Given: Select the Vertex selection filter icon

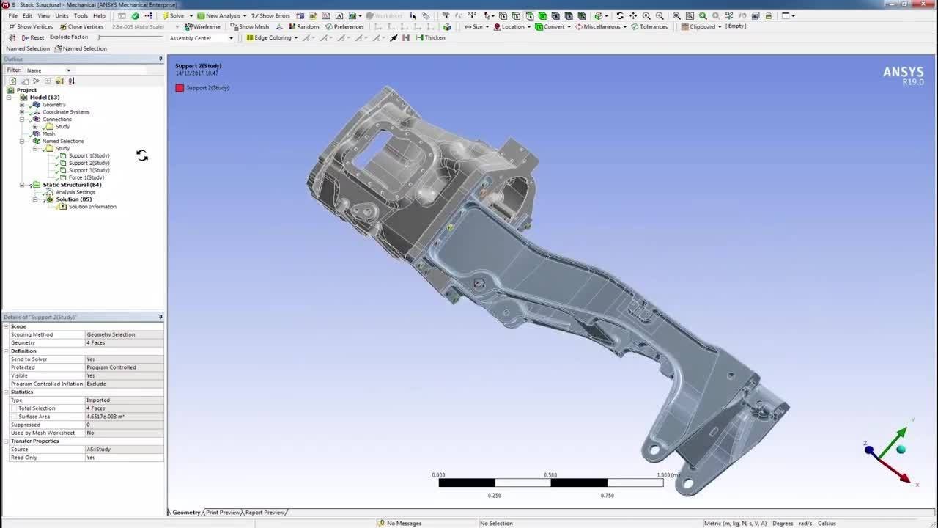Looking at the screenshot, I should (503, 15).
